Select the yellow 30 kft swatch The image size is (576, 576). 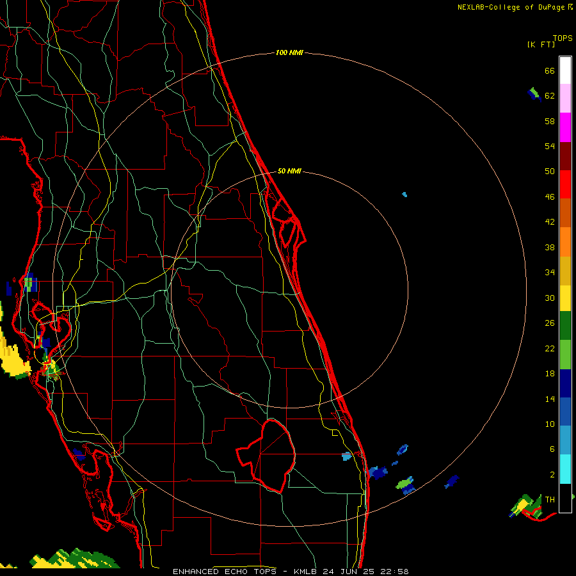(565, 298)
